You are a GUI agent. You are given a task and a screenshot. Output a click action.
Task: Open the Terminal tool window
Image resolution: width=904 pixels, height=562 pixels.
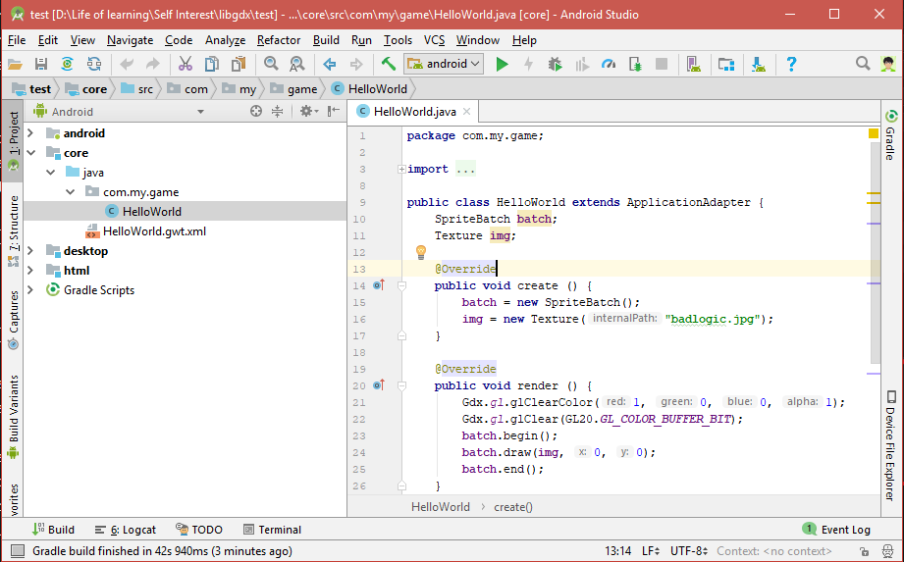(272, 530)
